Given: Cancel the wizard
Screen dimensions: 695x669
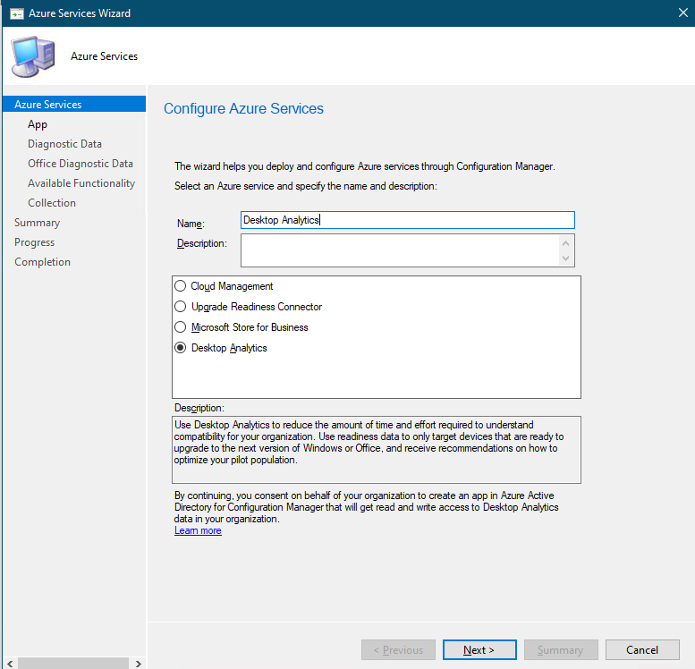Looking at the screenshot, I should tap(642, 650).
